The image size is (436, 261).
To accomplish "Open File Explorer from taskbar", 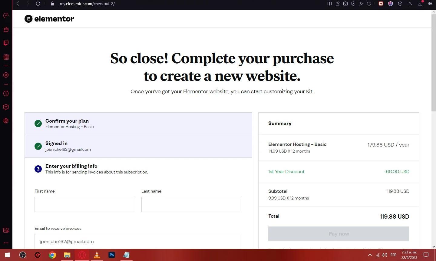I will pos(67,255).
